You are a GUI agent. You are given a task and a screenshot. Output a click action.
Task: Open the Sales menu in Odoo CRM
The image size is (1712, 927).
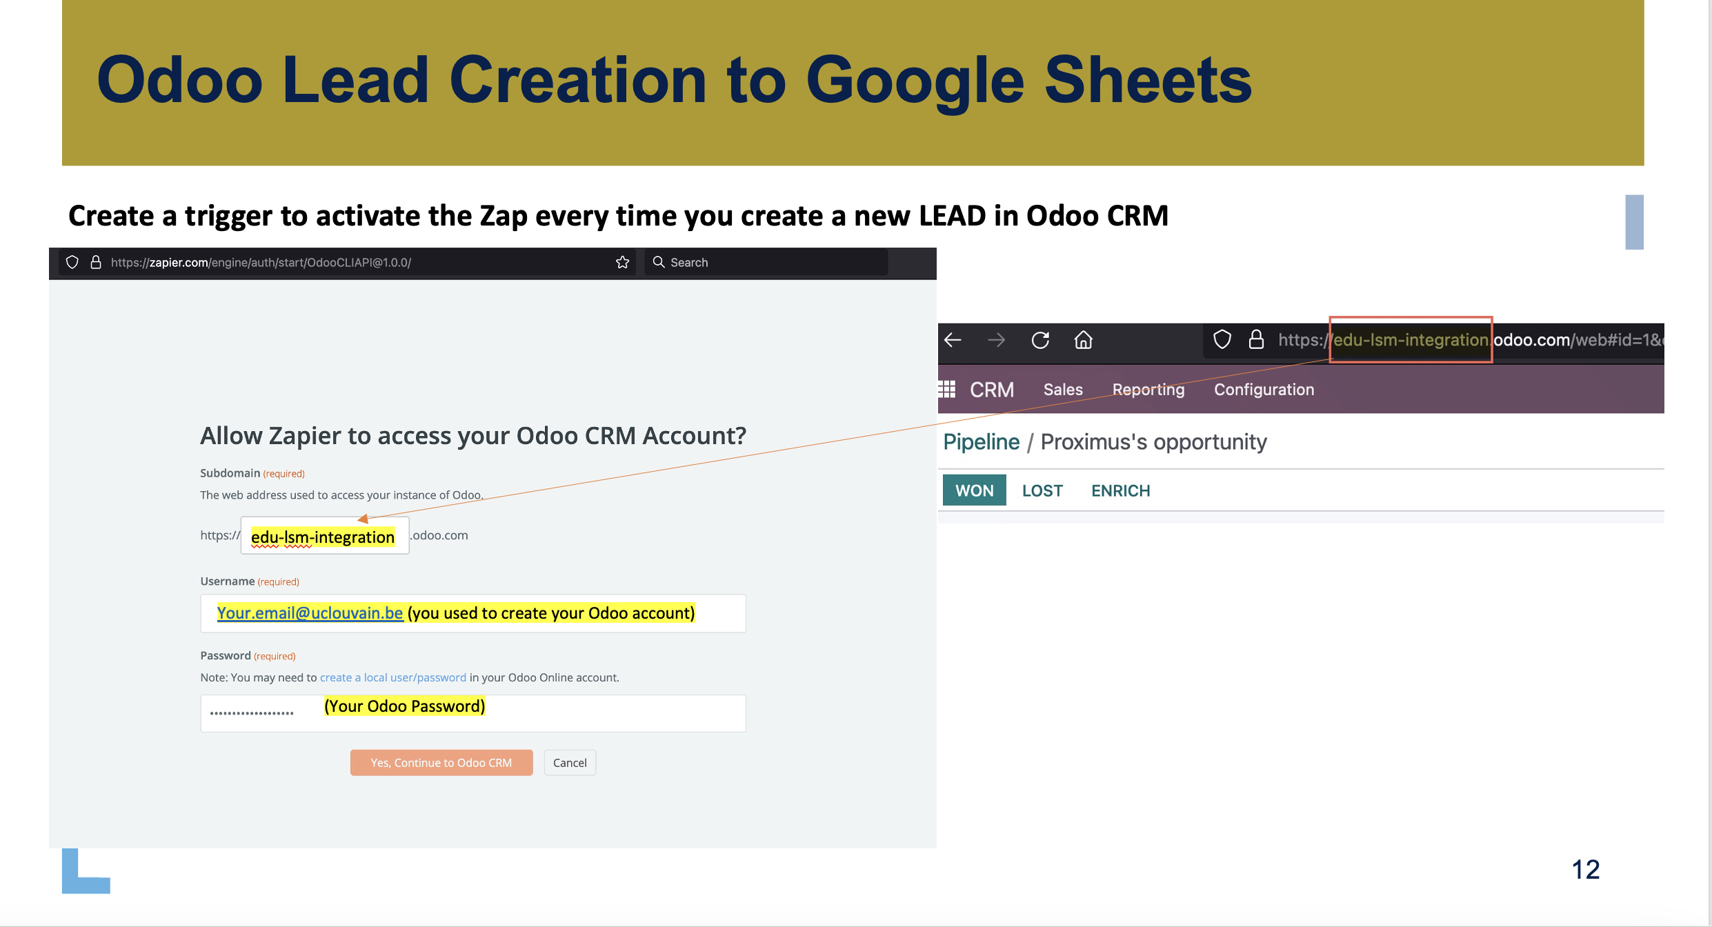tap(1063, 390)
